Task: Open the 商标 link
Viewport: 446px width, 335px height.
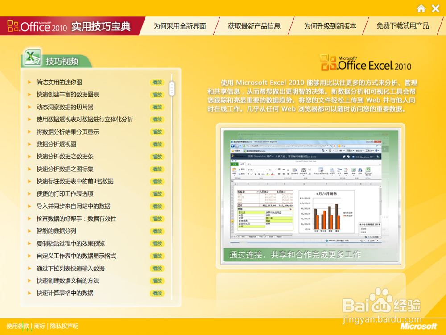Action: coord(40,326)
